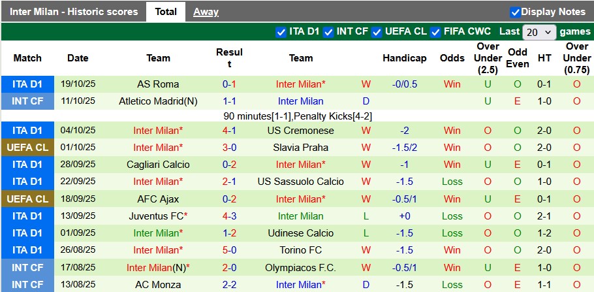Image resolution: width=594 pixels, height=292 pixels.
Task: Open the last 20 games dropdown
Action: [539, 32]
